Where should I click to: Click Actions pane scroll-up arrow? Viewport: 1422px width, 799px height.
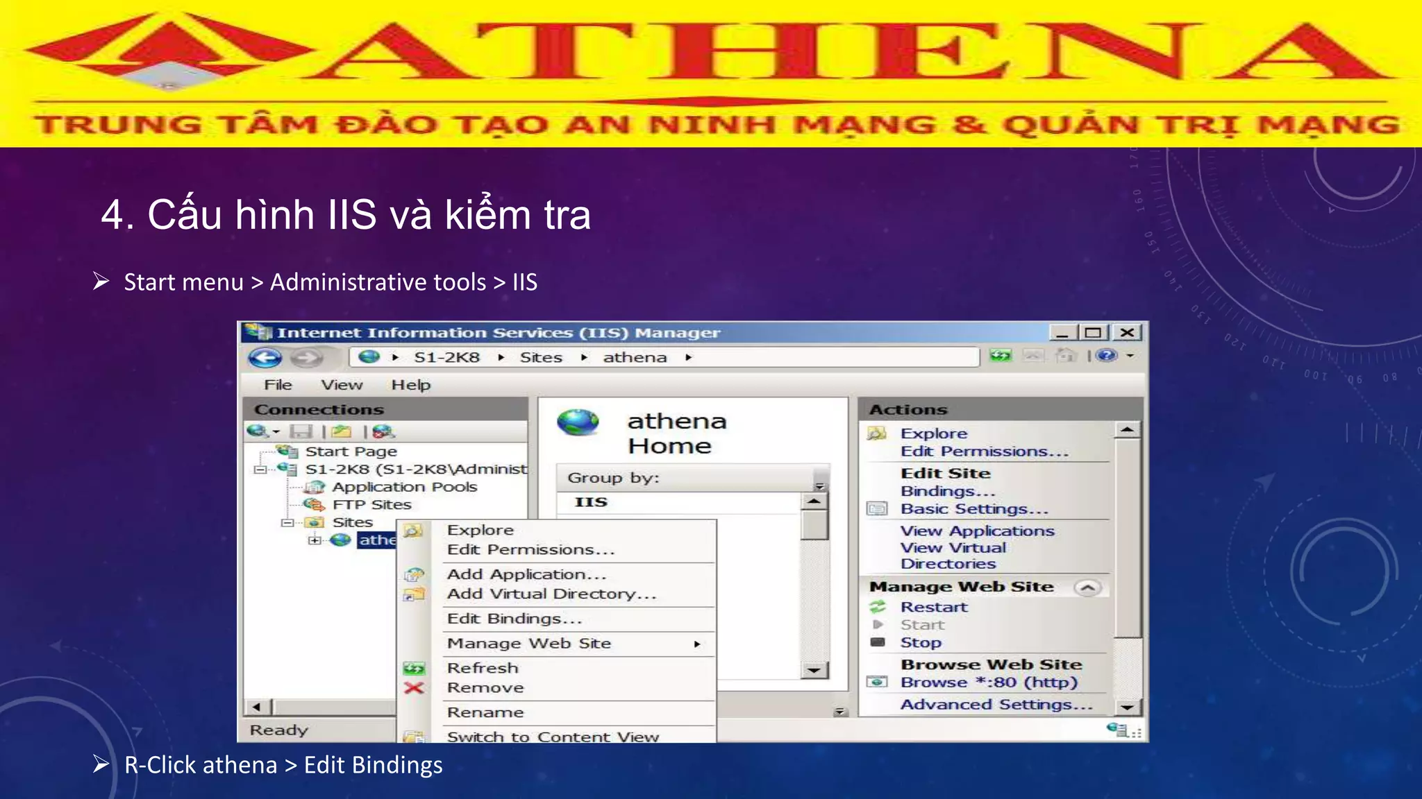tap(1128, 431)
